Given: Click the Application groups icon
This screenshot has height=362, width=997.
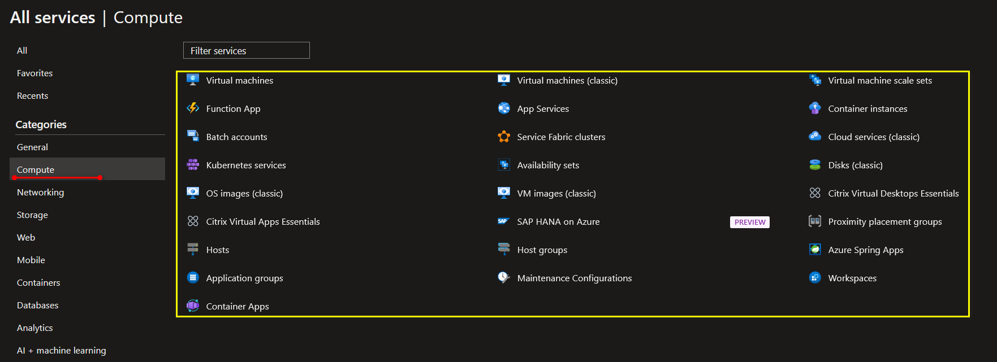Looking at the screenshot, I should [193, 277].
